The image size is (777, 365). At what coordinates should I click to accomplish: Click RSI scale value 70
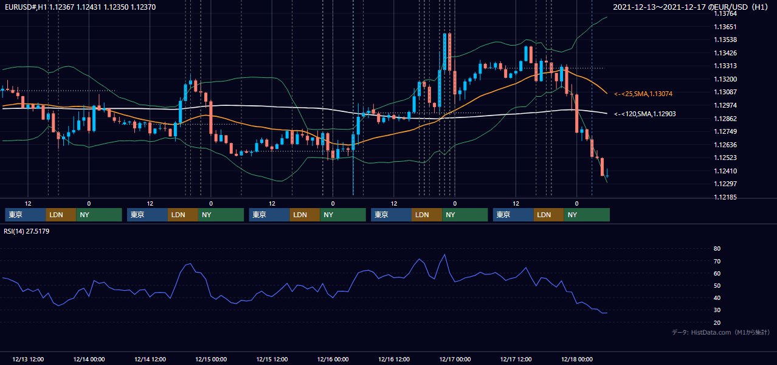[x=717, y=261]
